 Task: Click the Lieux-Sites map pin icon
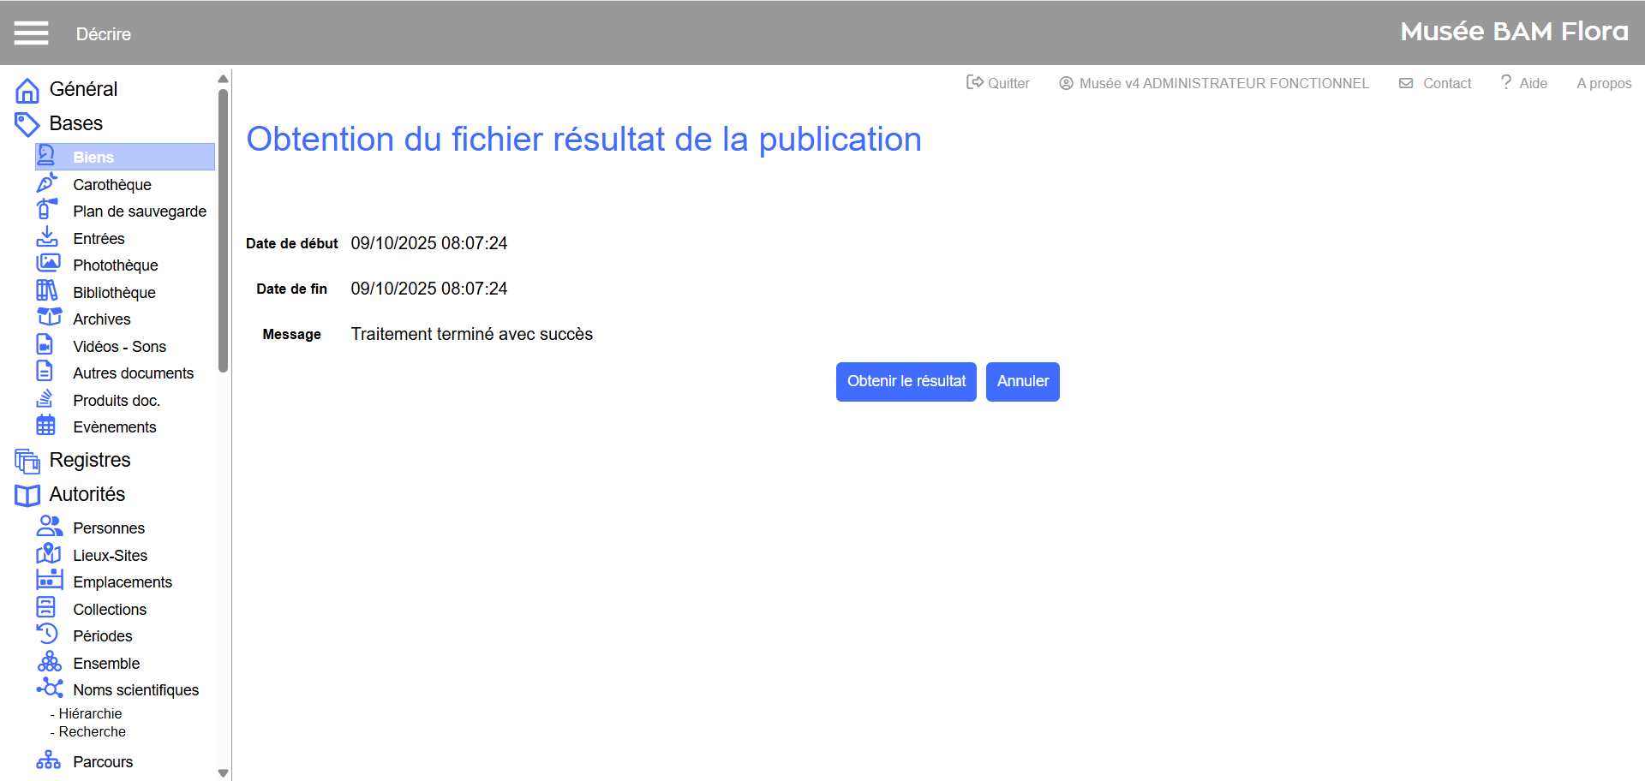point(49,554)
